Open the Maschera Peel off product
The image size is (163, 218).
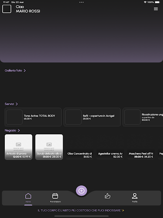(141, 155)
